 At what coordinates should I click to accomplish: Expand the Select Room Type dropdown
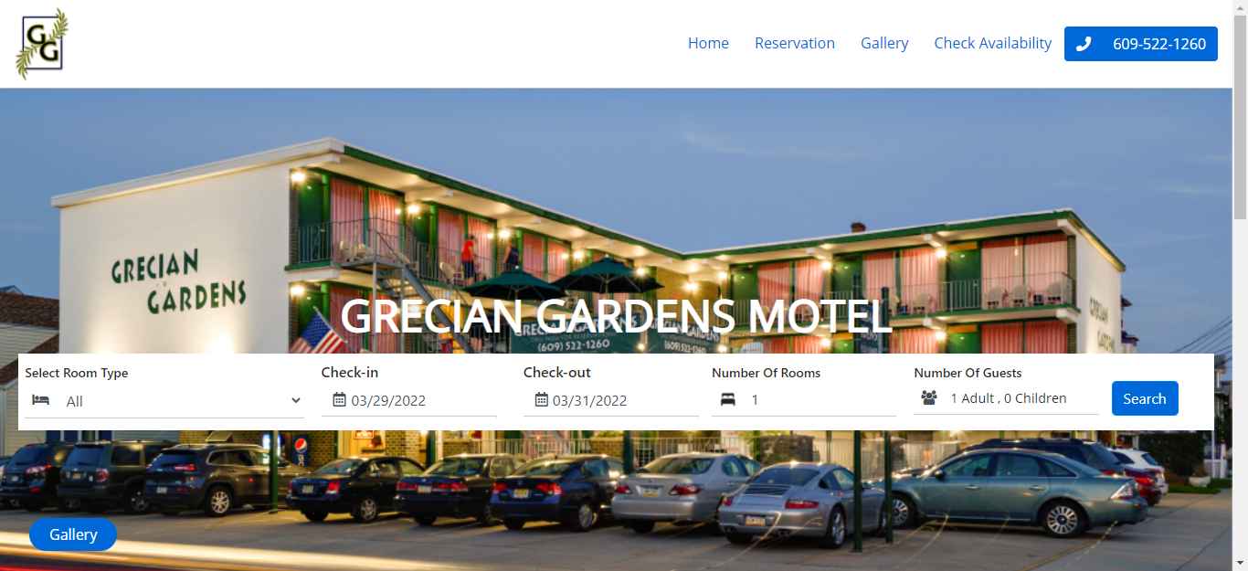(164, 401)
